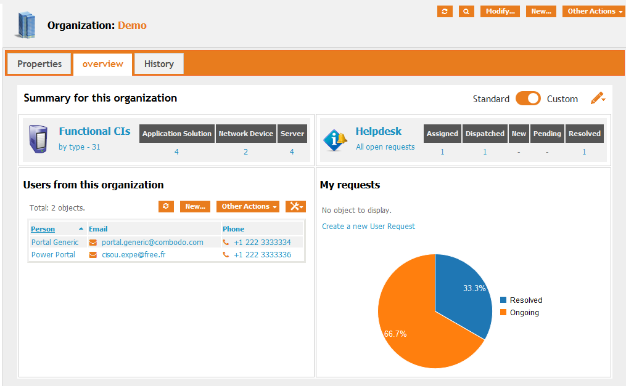
Task: Click the Server count 4
Action: pyautogui.click(x=292, y=152)
